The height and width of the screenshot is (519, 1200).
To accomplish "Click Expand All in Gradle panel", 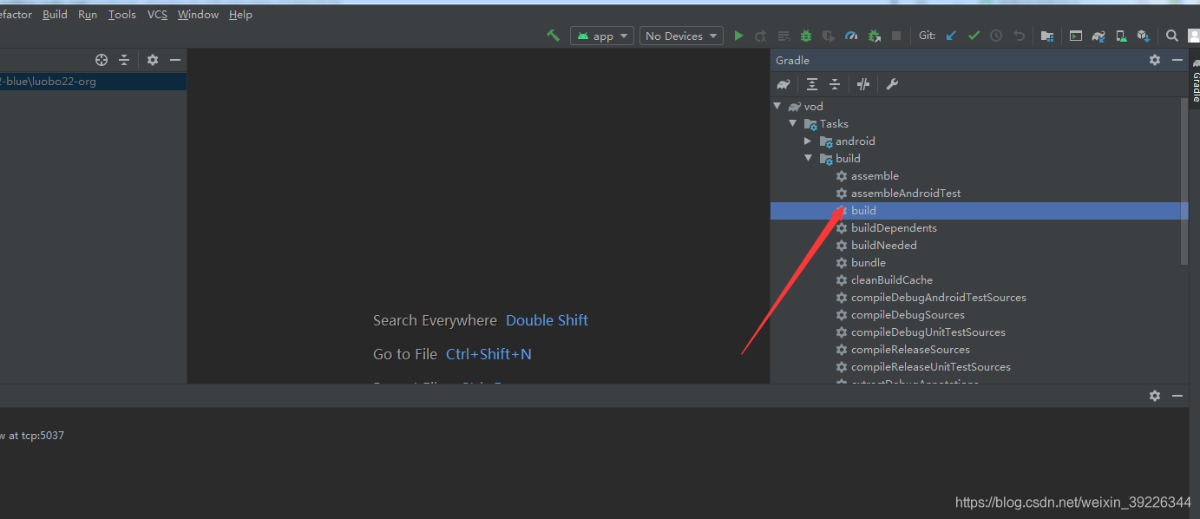I will (x=812, y=84).
